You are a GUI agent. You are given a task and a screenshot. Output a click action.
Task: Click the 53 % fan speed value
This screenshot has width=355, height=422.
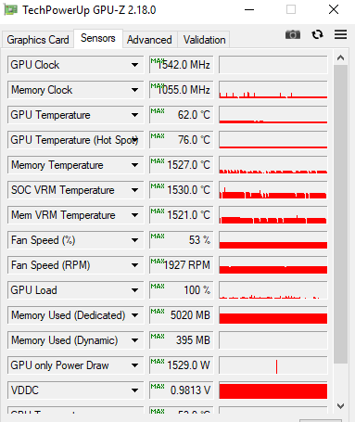click(182, 240)
